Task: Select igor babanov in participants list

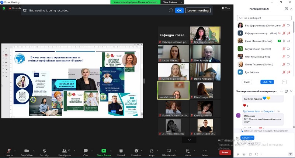Action: point(264,72)
